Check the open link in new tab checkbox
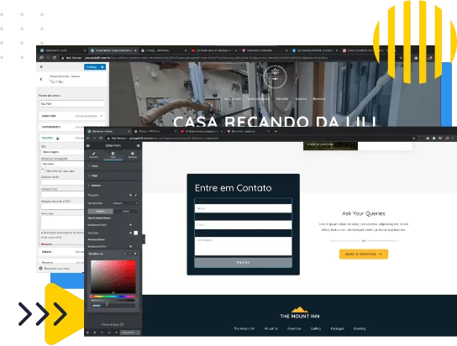Screen dimensions: 457x346 (x=43, y=170)
